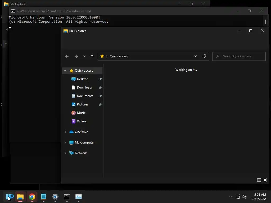The image size is (271, 203).
Task: Switch to Command Prompt on taskbar
Action: point(67,197)
